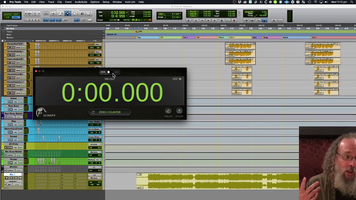Click the Stop transport button

[x=222, y=20]
